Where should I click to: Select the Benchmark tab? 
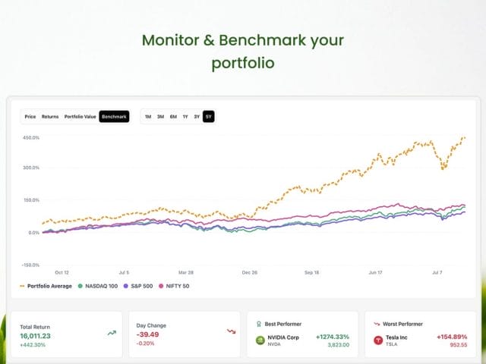click(114, 117)
